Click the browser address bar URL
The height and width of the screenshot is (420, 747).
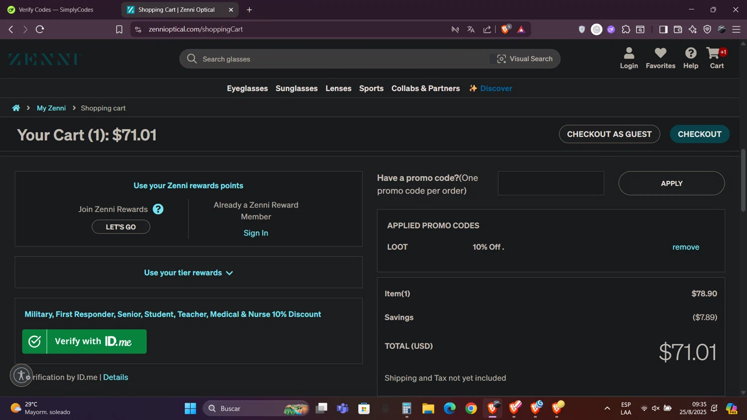195,29
